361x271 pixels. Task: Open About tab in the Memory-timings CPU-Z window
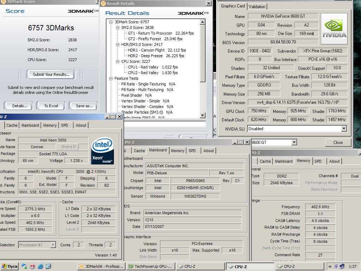334,161
